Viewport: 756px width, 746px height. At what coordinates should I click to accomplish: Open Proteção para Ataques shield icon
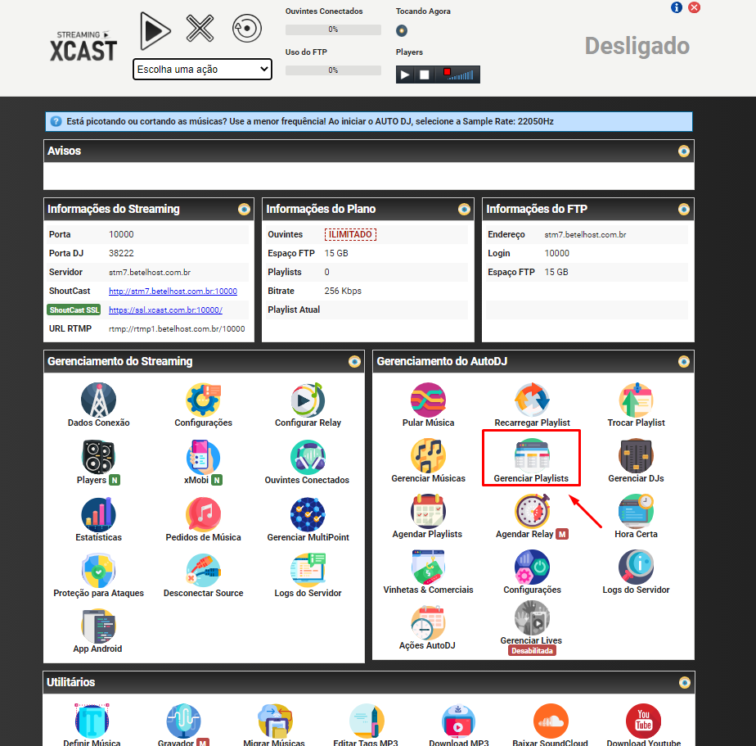[98, 572]
